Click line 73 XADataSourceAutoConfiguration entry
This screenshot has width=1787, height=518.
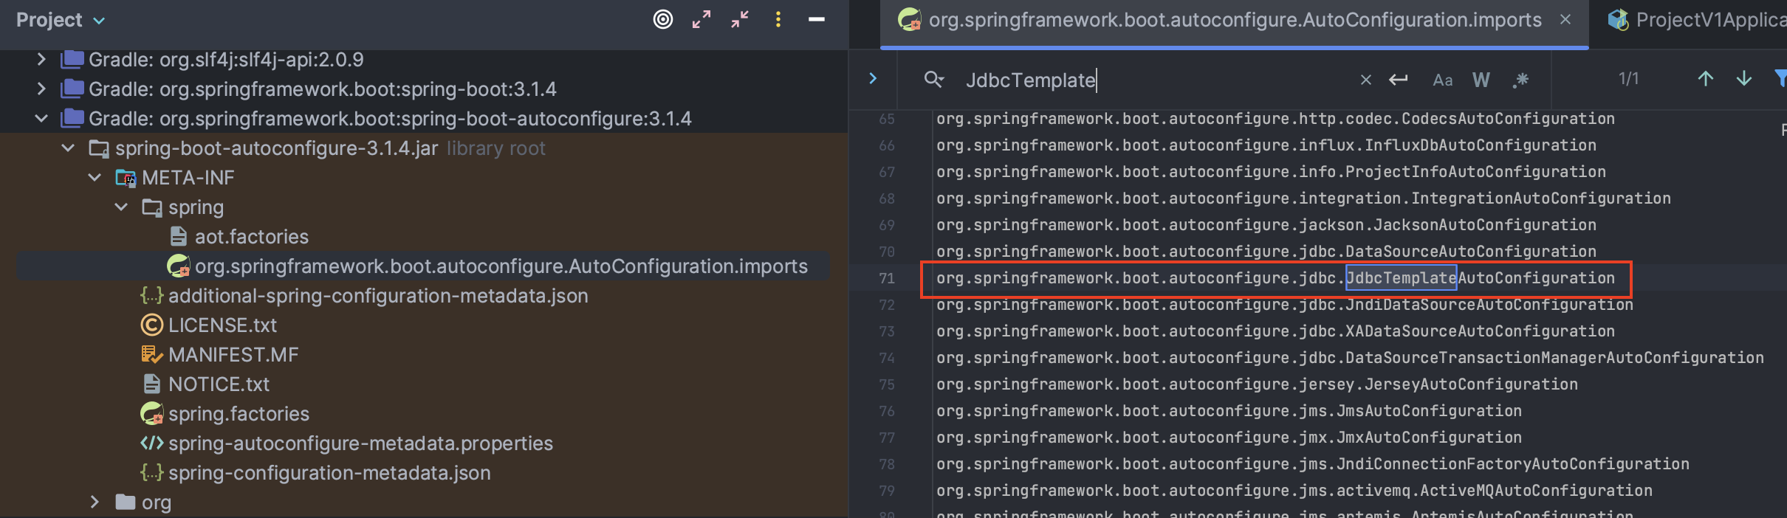(1275, 331)
